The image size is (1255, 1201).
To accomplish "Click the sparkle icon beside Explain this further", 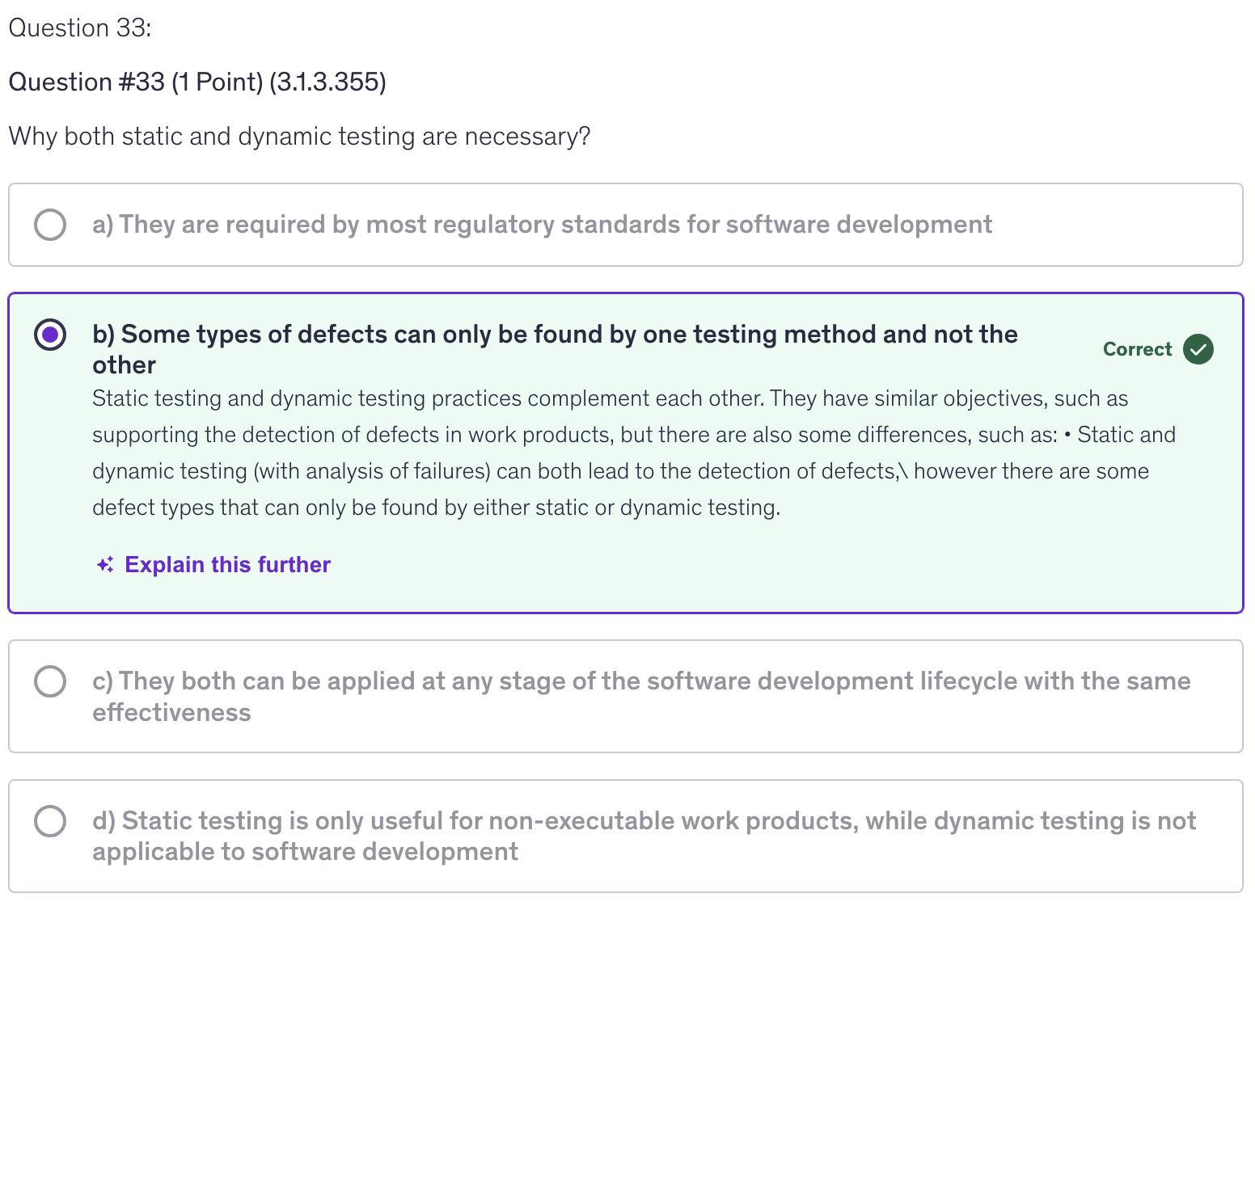I will (x=105, y=565).
